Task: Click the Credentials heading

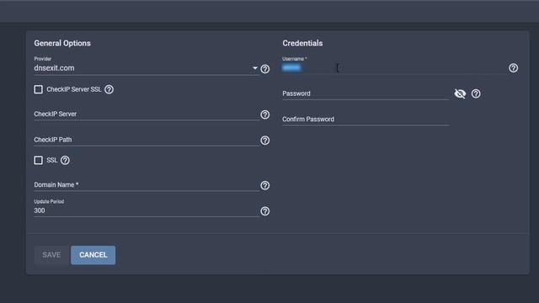Action: click(x=302, y=43)
